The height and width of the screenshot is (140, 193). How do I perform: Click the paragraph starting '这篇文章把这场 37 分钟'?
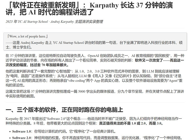(95, 94)
